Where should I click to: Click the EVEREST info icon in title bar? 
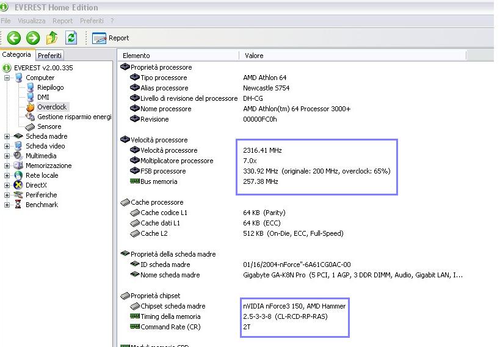pyautogui.click(x=4, y=7)
